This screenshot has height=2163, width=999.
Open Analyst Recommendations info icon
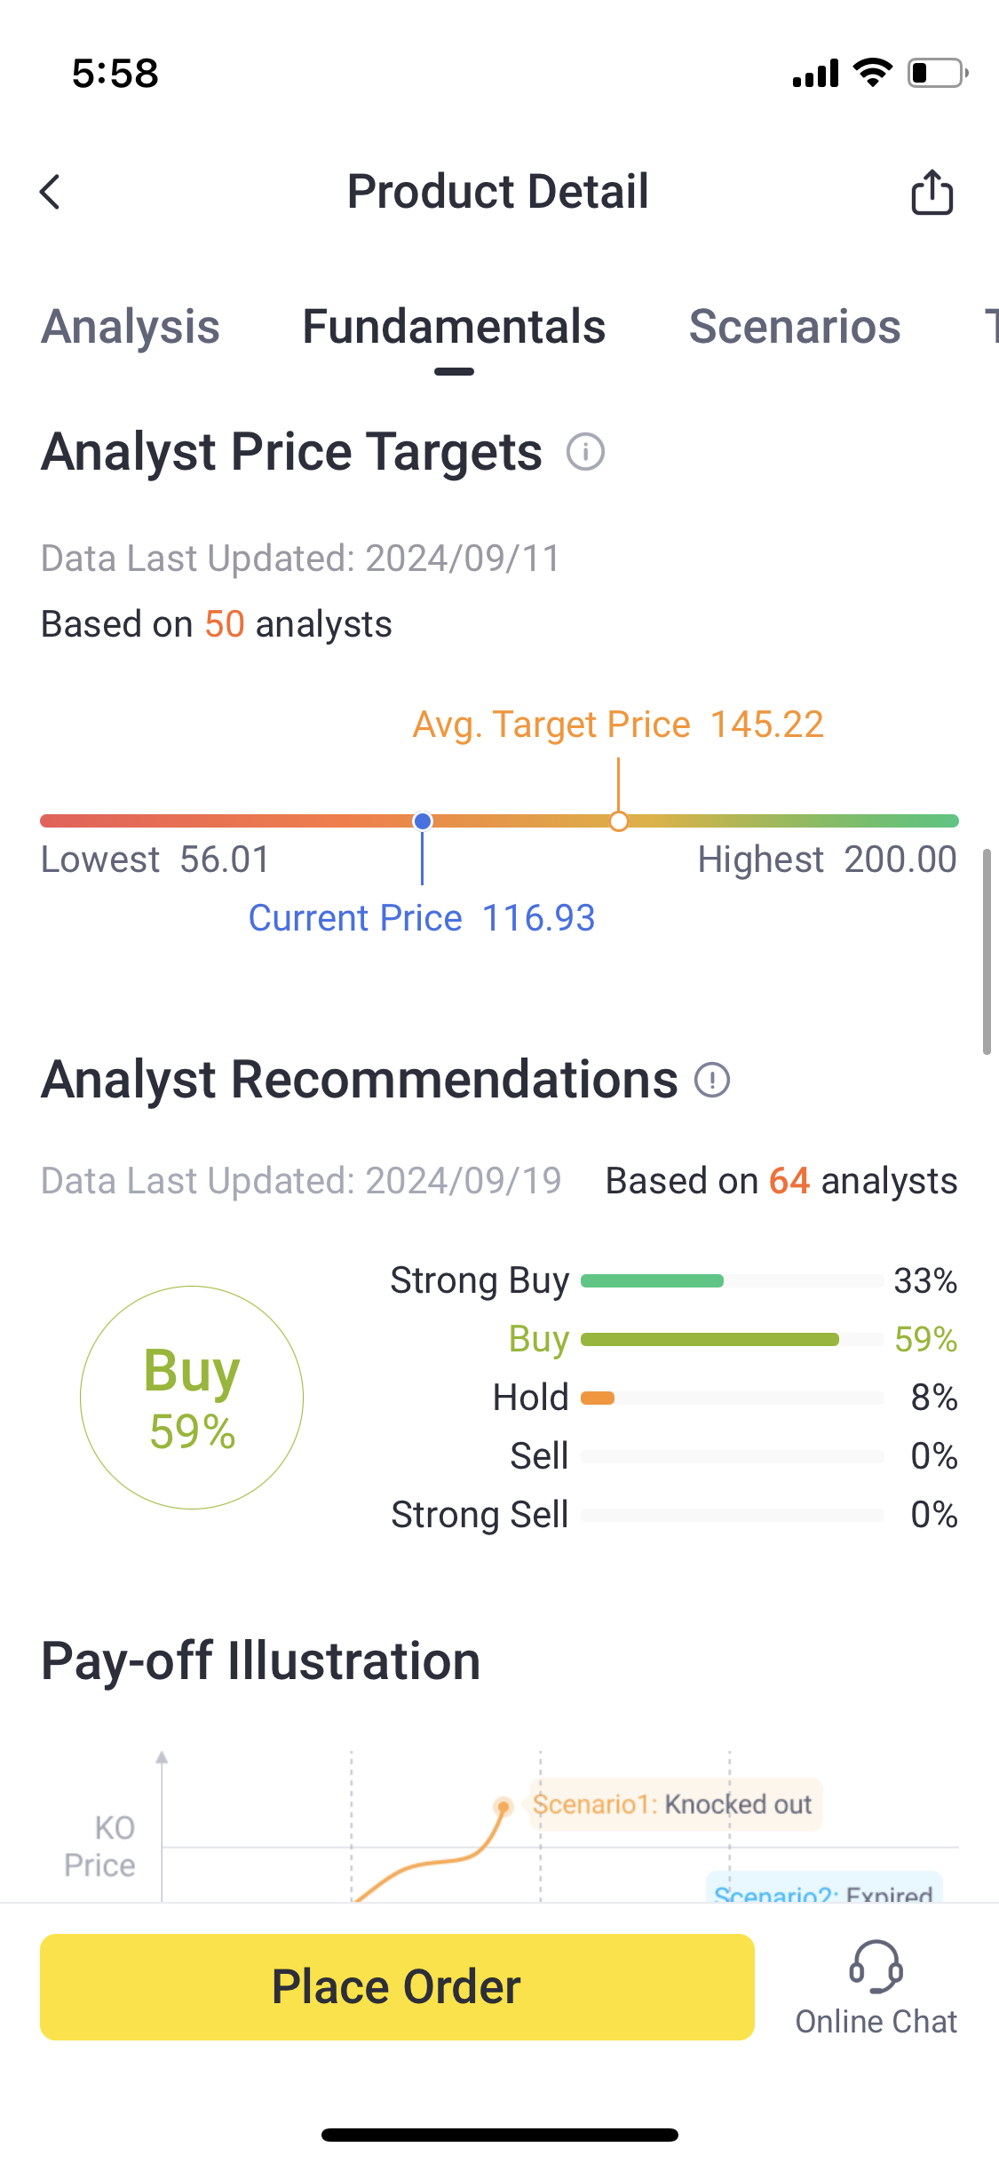712,1080
